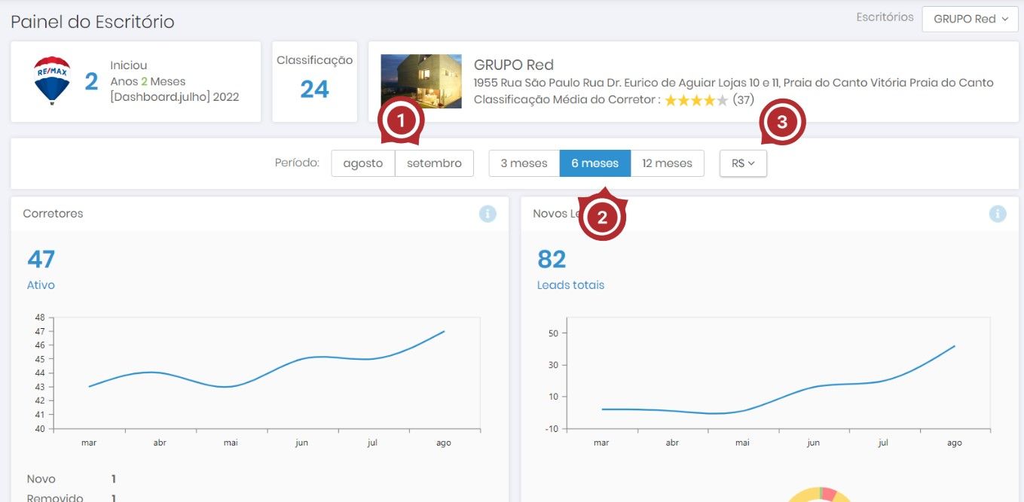This screenshot has height=502, width=1024.
Task: Click the GRUPO Red office photo thumbnail
Action: click(421, 81)
